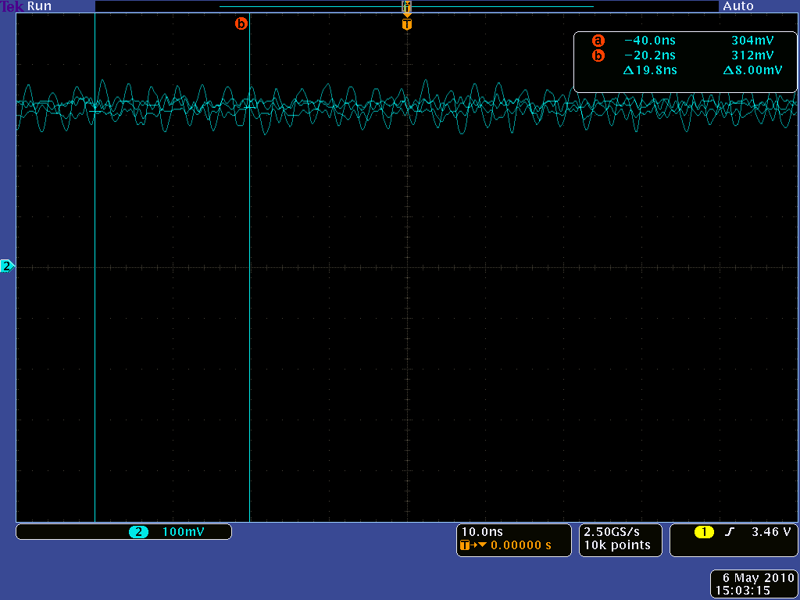
Task: Click the 0.00000 s trigger position value
Action: pos(521,545)
